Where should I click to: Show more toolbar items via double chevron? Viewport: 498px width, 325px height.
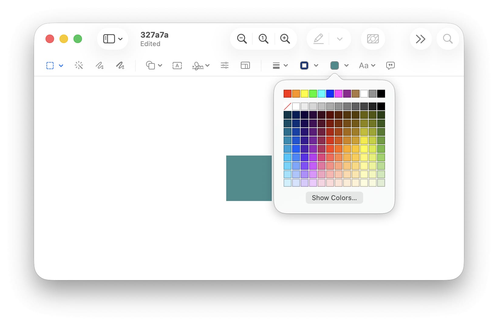(421, 39)
